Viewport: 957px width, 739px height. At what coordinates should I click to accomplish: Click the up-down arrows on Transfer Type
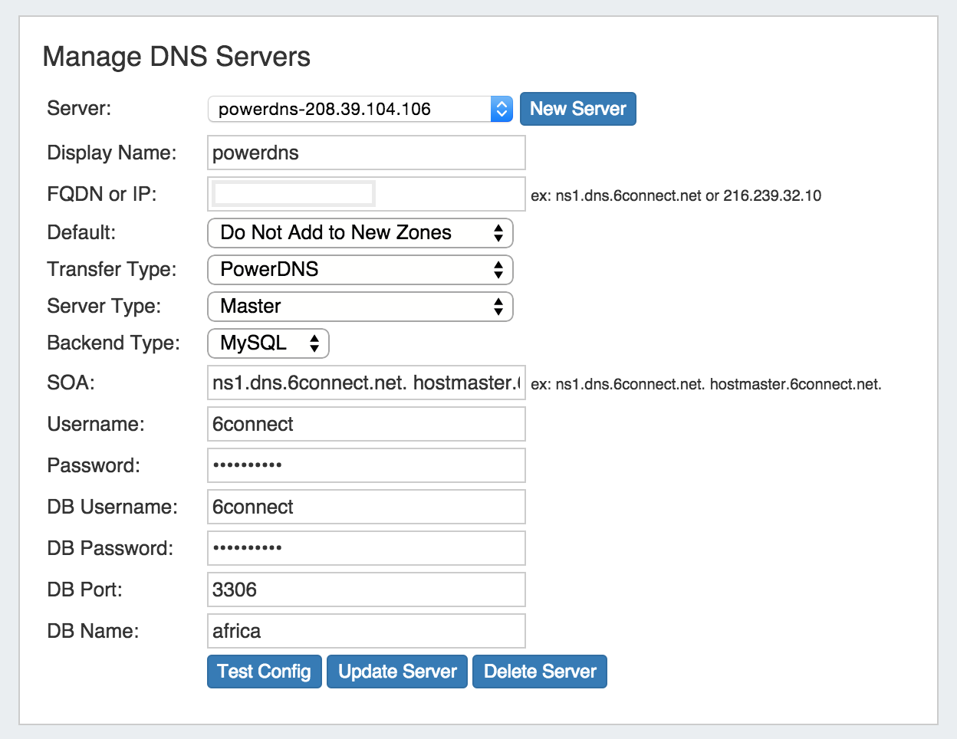point(498,270)
